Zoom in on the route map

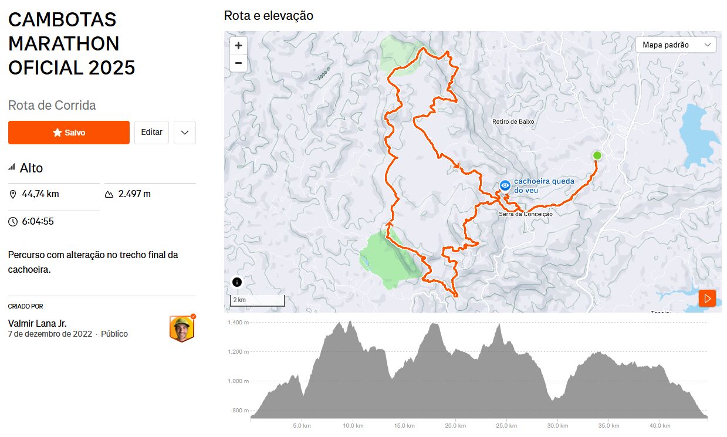pos(238,46)
